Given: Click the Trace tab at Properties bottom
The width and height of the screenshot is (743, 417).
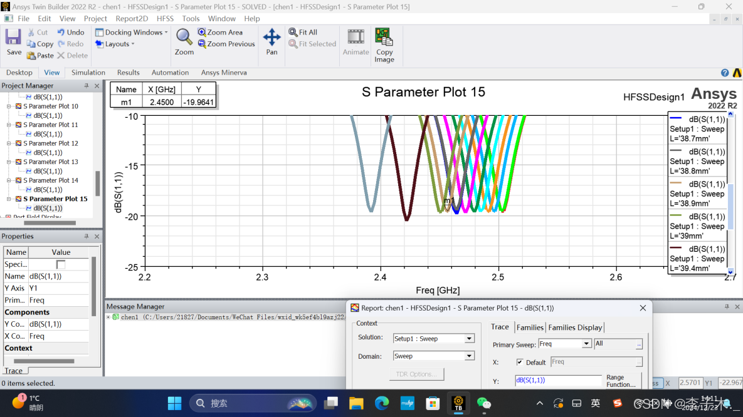Looking at the screenshot, I should pyautogui.click(x=13, y=371).
